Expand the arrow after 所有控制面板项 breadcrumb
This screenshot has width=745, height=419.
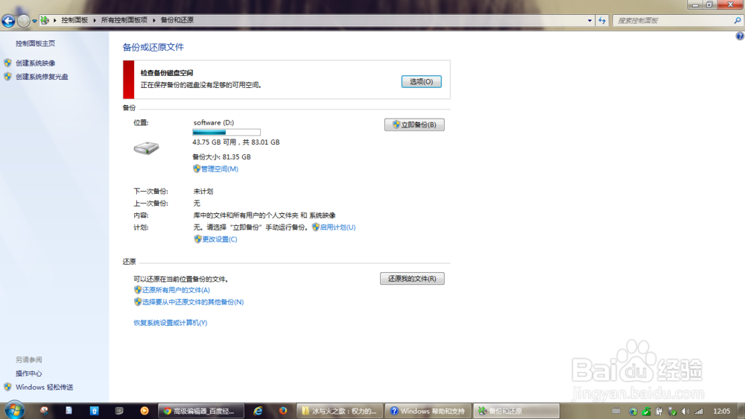[154, 20]
